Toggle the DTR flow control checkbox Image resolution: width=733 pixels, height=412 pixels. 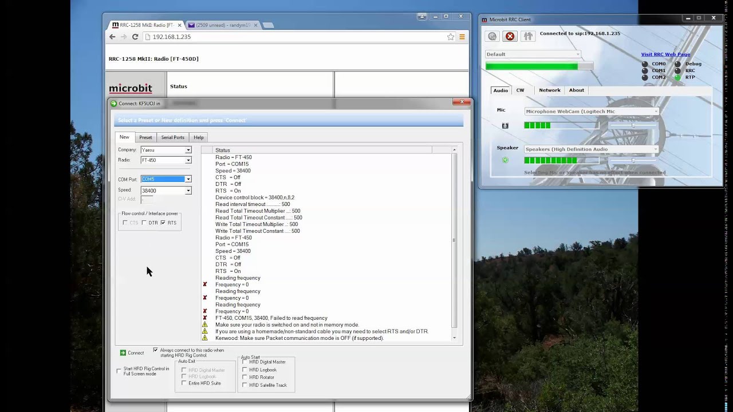coord(144,223)
